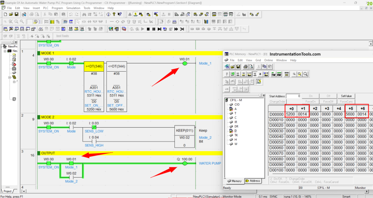Open the PLC menu
The width and height of the screenshot is (373, 198).
point(46,8)
